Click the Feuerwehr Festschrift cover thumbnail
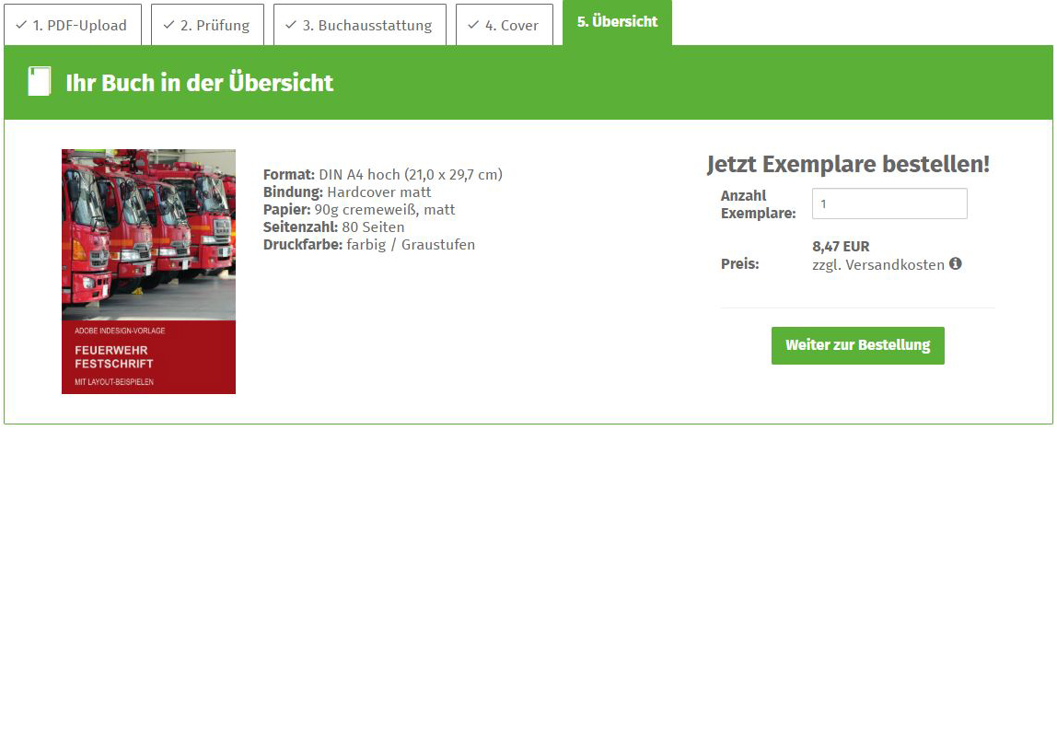This screenshot has width=1057, height=732. tap(148, 272)
